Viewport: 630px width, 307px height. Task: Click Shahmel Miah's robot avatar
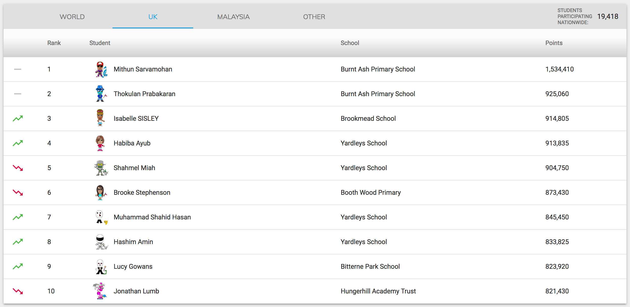(101, 168)
